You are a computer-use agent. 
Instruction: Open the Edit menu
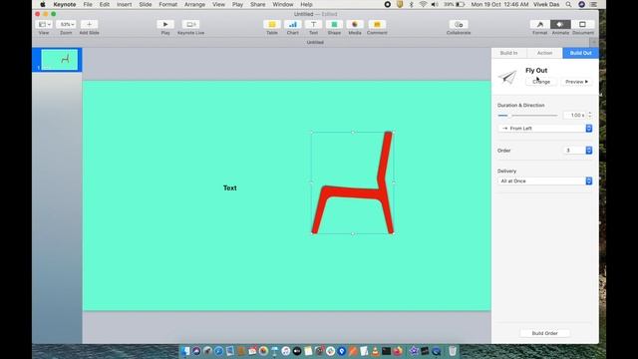click(104, 4)
